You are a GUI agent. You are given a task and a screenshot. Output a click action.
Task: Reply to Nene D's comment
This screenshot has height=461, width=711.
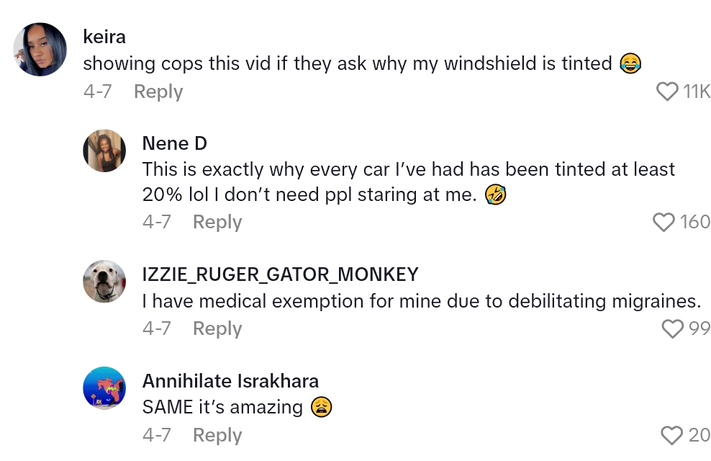(217, 222)
